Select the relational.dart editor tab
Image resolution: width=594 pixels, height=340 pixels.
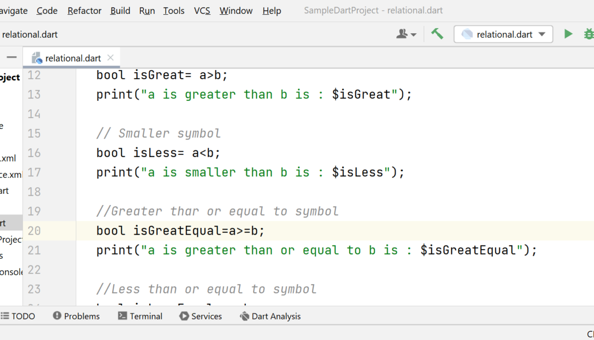[x=73, y=58]
